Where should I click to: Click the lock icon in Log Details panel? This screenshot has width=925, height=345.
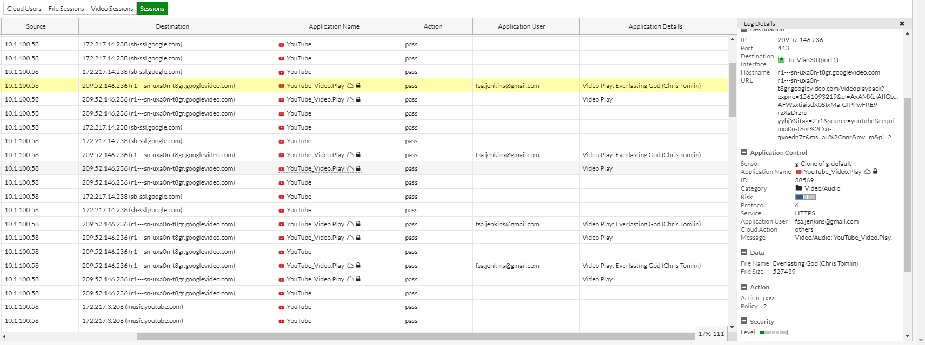pos(875,172)
